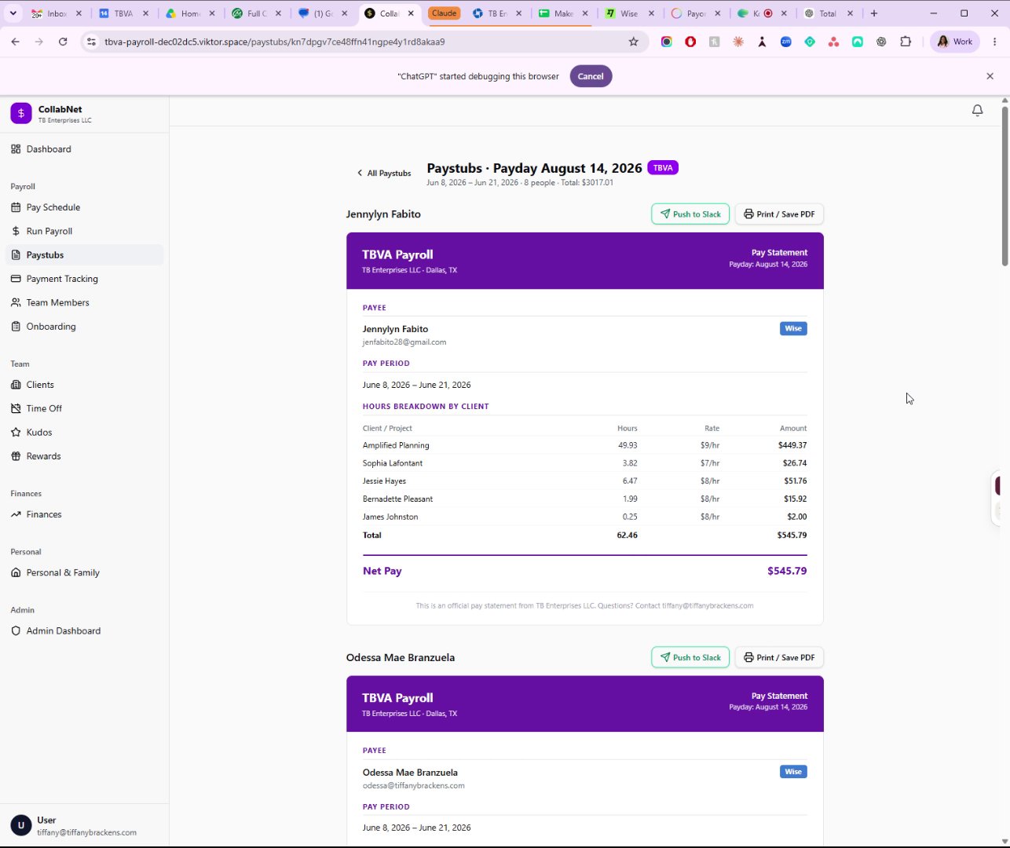Cancel the ChatGPT debugging session
1010x848 pixels.
tap(591, 76)
